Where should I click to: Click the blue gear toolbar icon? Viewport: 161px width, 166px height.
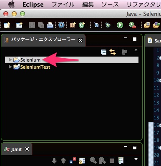pos(61,25)
